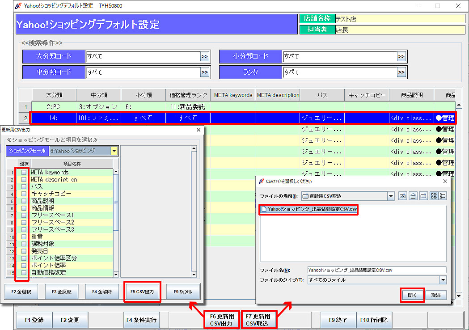
Task: Open ランク lookup with >> button
Action: pos(401,72)
